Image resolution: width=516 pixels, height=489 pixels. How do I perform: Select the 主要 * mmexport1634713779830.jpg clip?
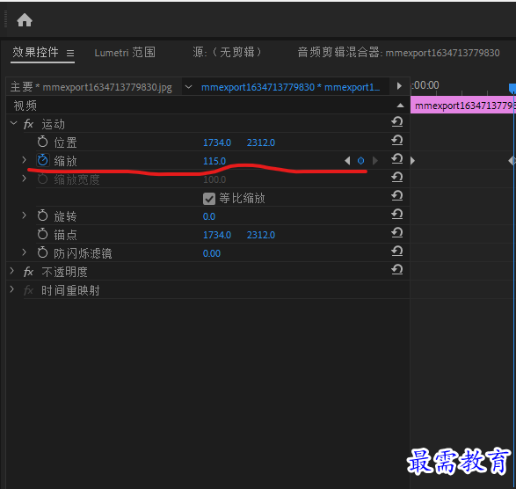[x=91, y=87]
